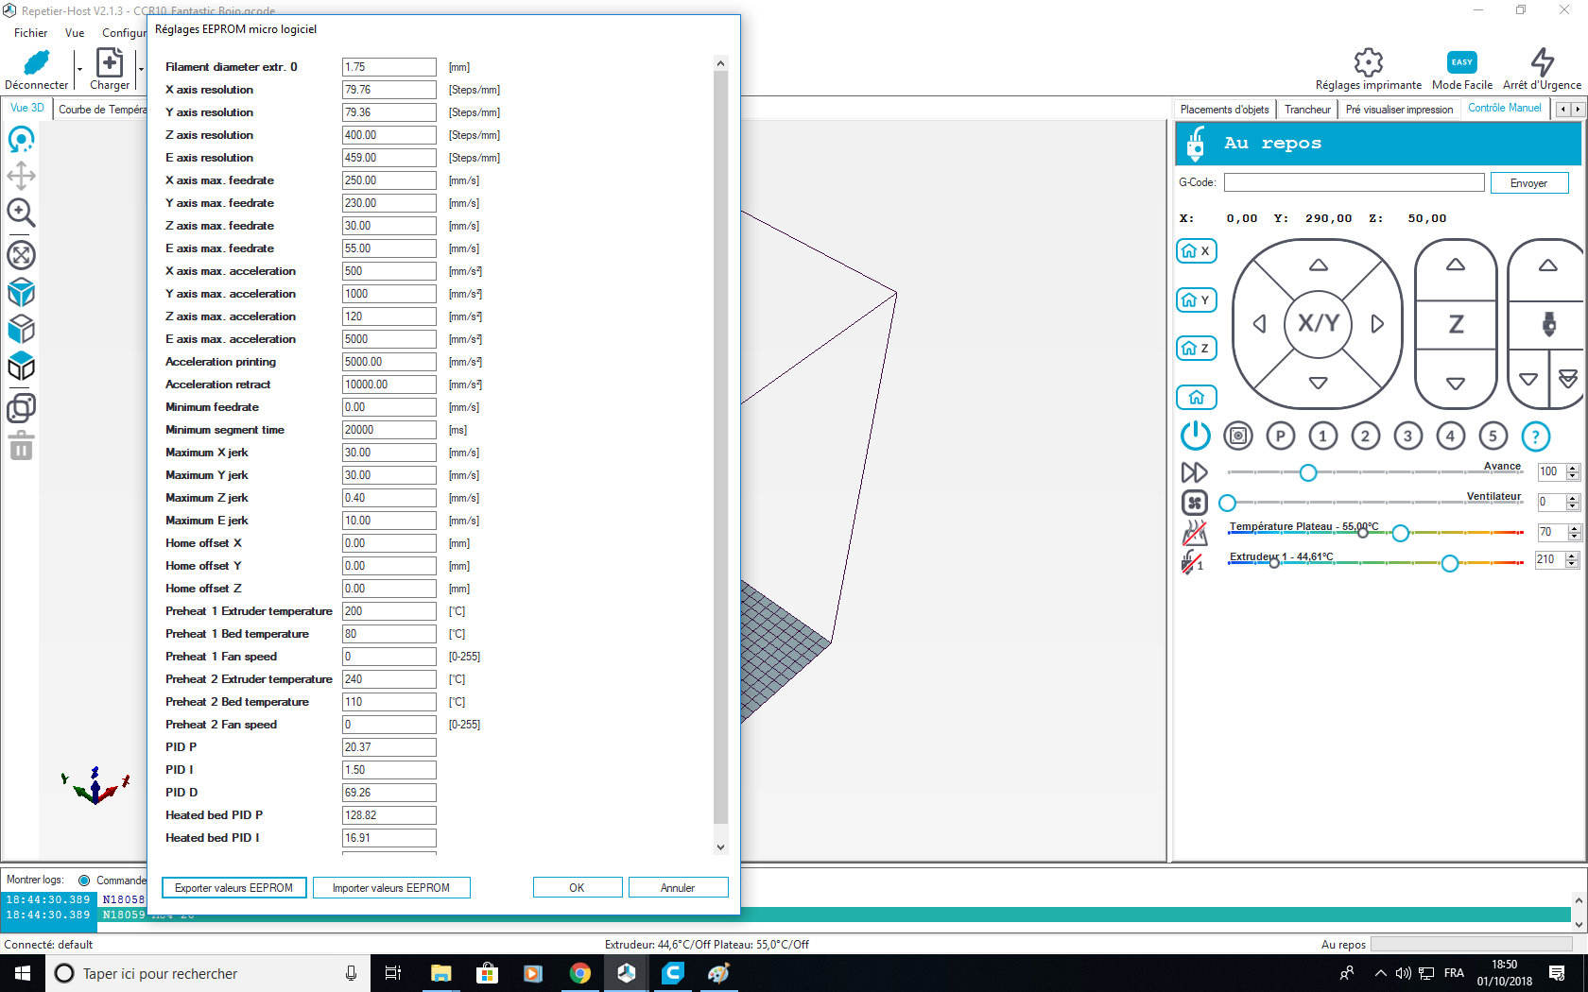Jog Y positive up arrow
This screenshot has height=992, width=1588.
(1319, 265)
